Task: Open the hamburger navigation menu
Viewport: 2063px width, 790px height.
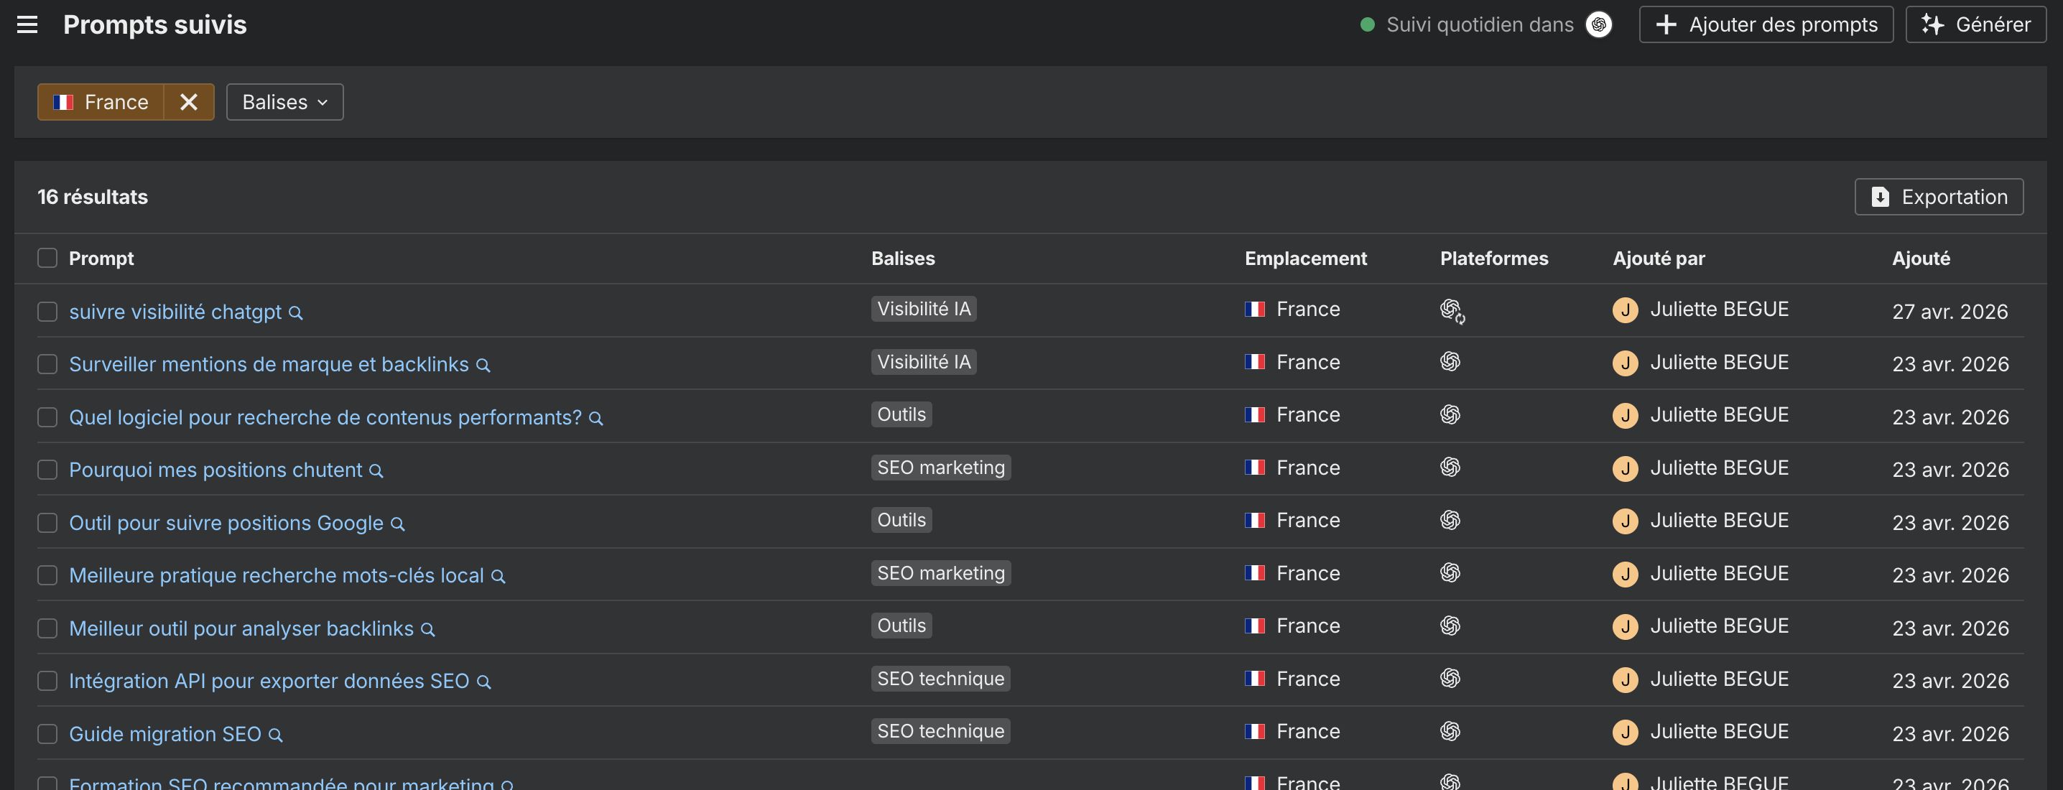Action: click(27, 24)
